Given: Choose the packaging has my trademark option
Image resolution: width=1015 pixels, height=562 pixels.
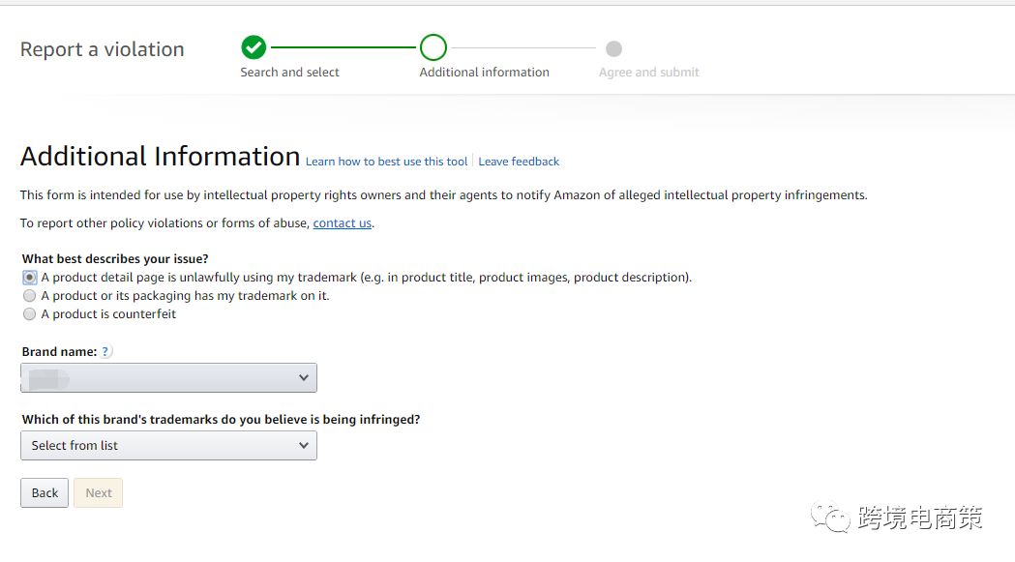Looking at the screenshot, I should [x=29, y=296].
